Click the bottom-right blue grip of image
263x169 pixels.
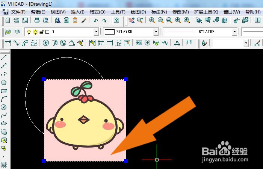click(x=126, y=161)
